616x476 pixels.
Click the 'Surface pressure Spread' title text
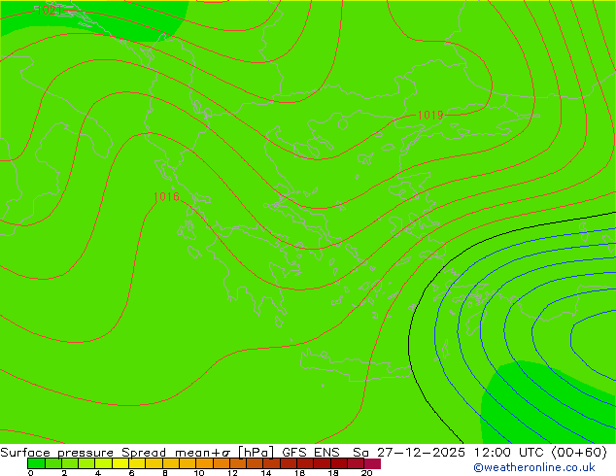click(83, 453)
